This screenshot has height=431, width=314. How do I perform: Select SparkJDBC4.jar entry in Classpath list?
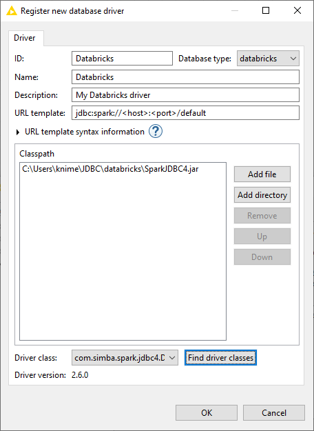[x=110, y=169]
